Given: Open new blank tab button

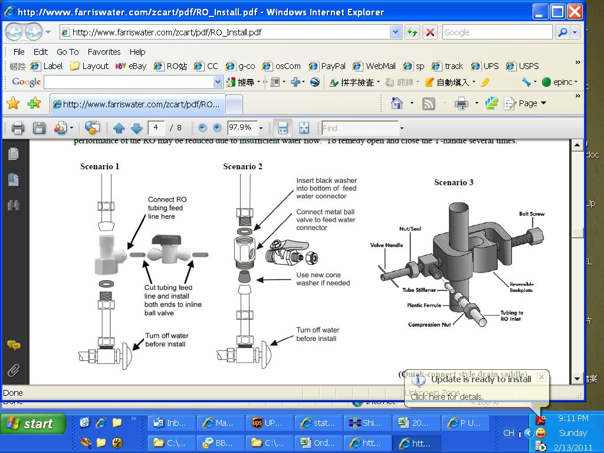Looking at the screenshot, I should point(234,105).
